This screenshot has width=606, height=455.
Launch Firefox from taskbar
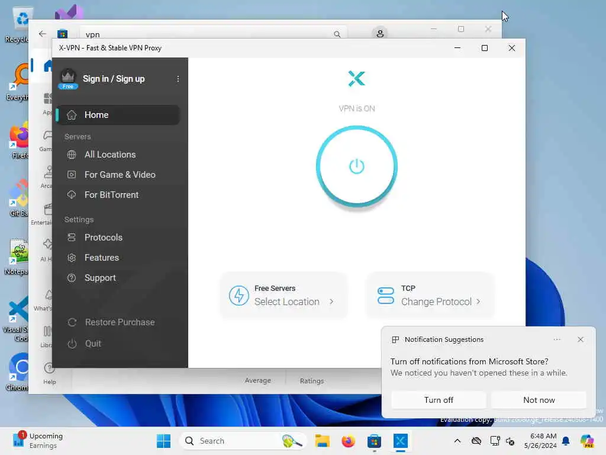348,441
